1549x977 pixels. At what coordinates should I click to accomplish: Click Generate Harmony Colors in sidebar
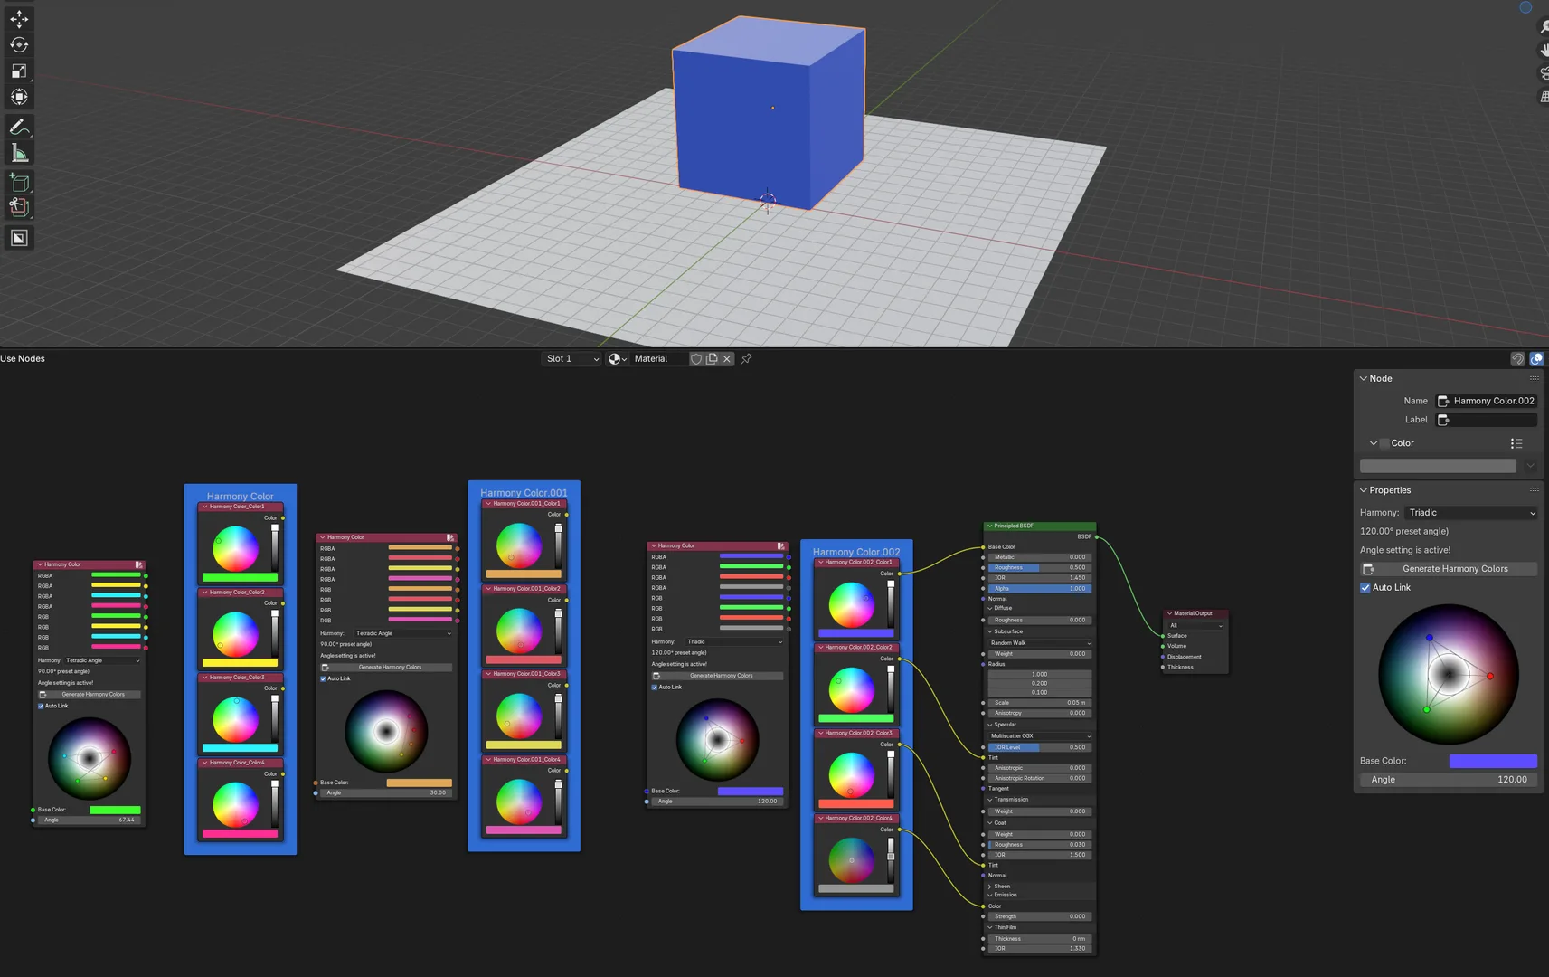point(1449,569)
